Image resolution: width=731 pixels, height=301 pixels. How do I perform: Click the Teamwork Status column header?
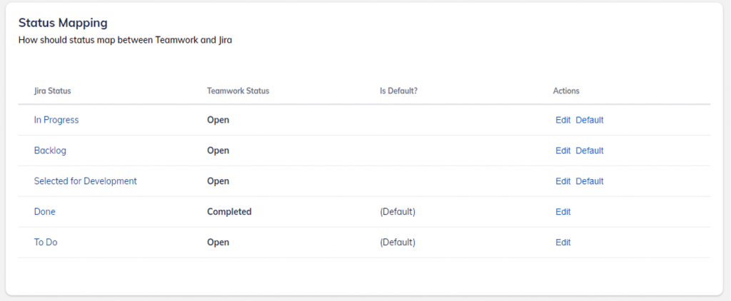point(238,91)
